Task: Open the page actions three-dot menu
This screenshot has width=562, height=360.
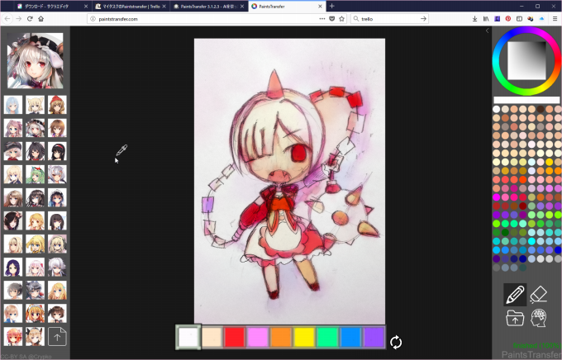Action: pyautogui.click(x=321, y=19)
